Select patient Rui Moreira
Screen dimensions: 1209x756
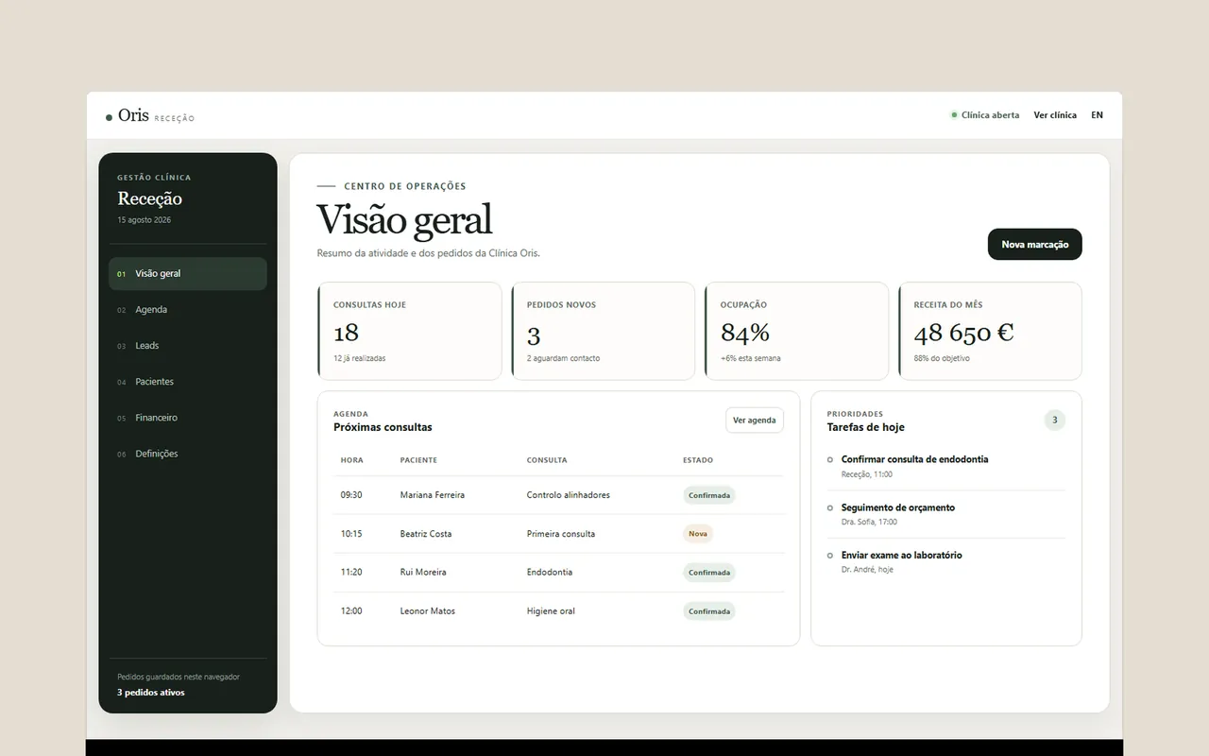[423, 573]
